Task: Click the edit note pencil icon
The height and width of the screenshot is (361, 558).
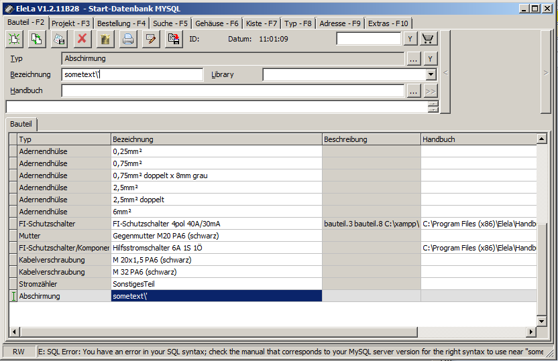Action: click(150, 39)
